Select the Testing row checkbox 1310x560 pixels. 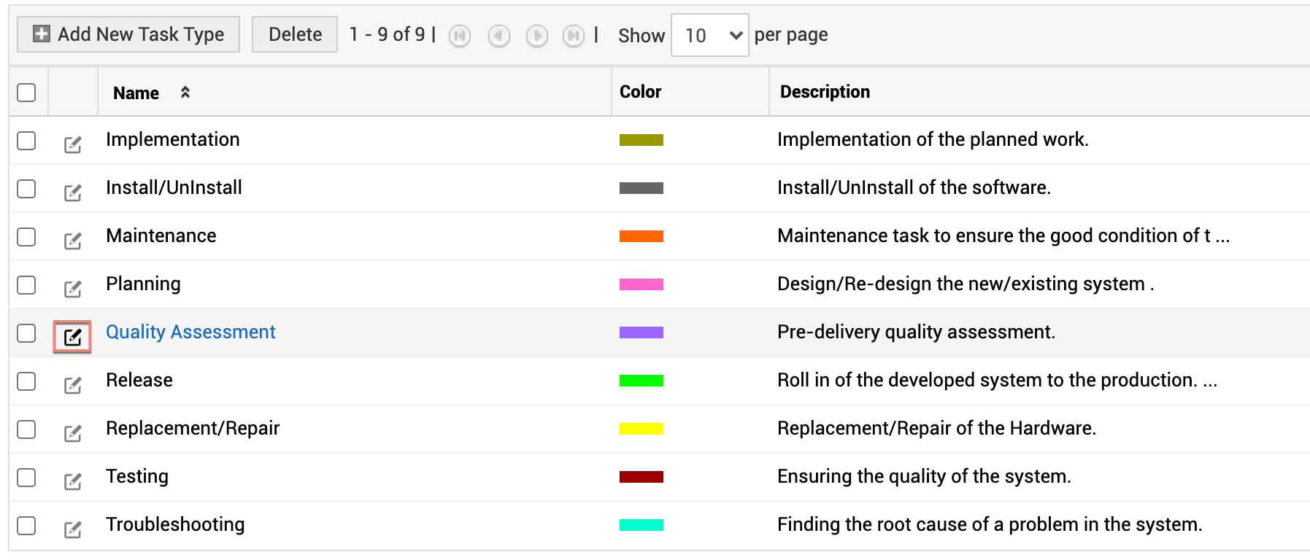click(x=26, y=478)
